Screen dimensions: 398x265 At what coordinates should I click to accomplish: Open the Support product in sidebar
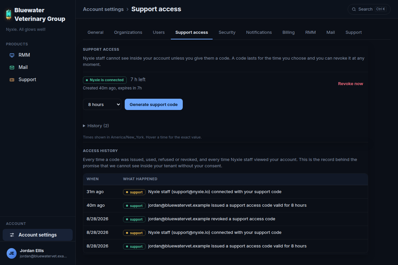click(x=37, y=79)
